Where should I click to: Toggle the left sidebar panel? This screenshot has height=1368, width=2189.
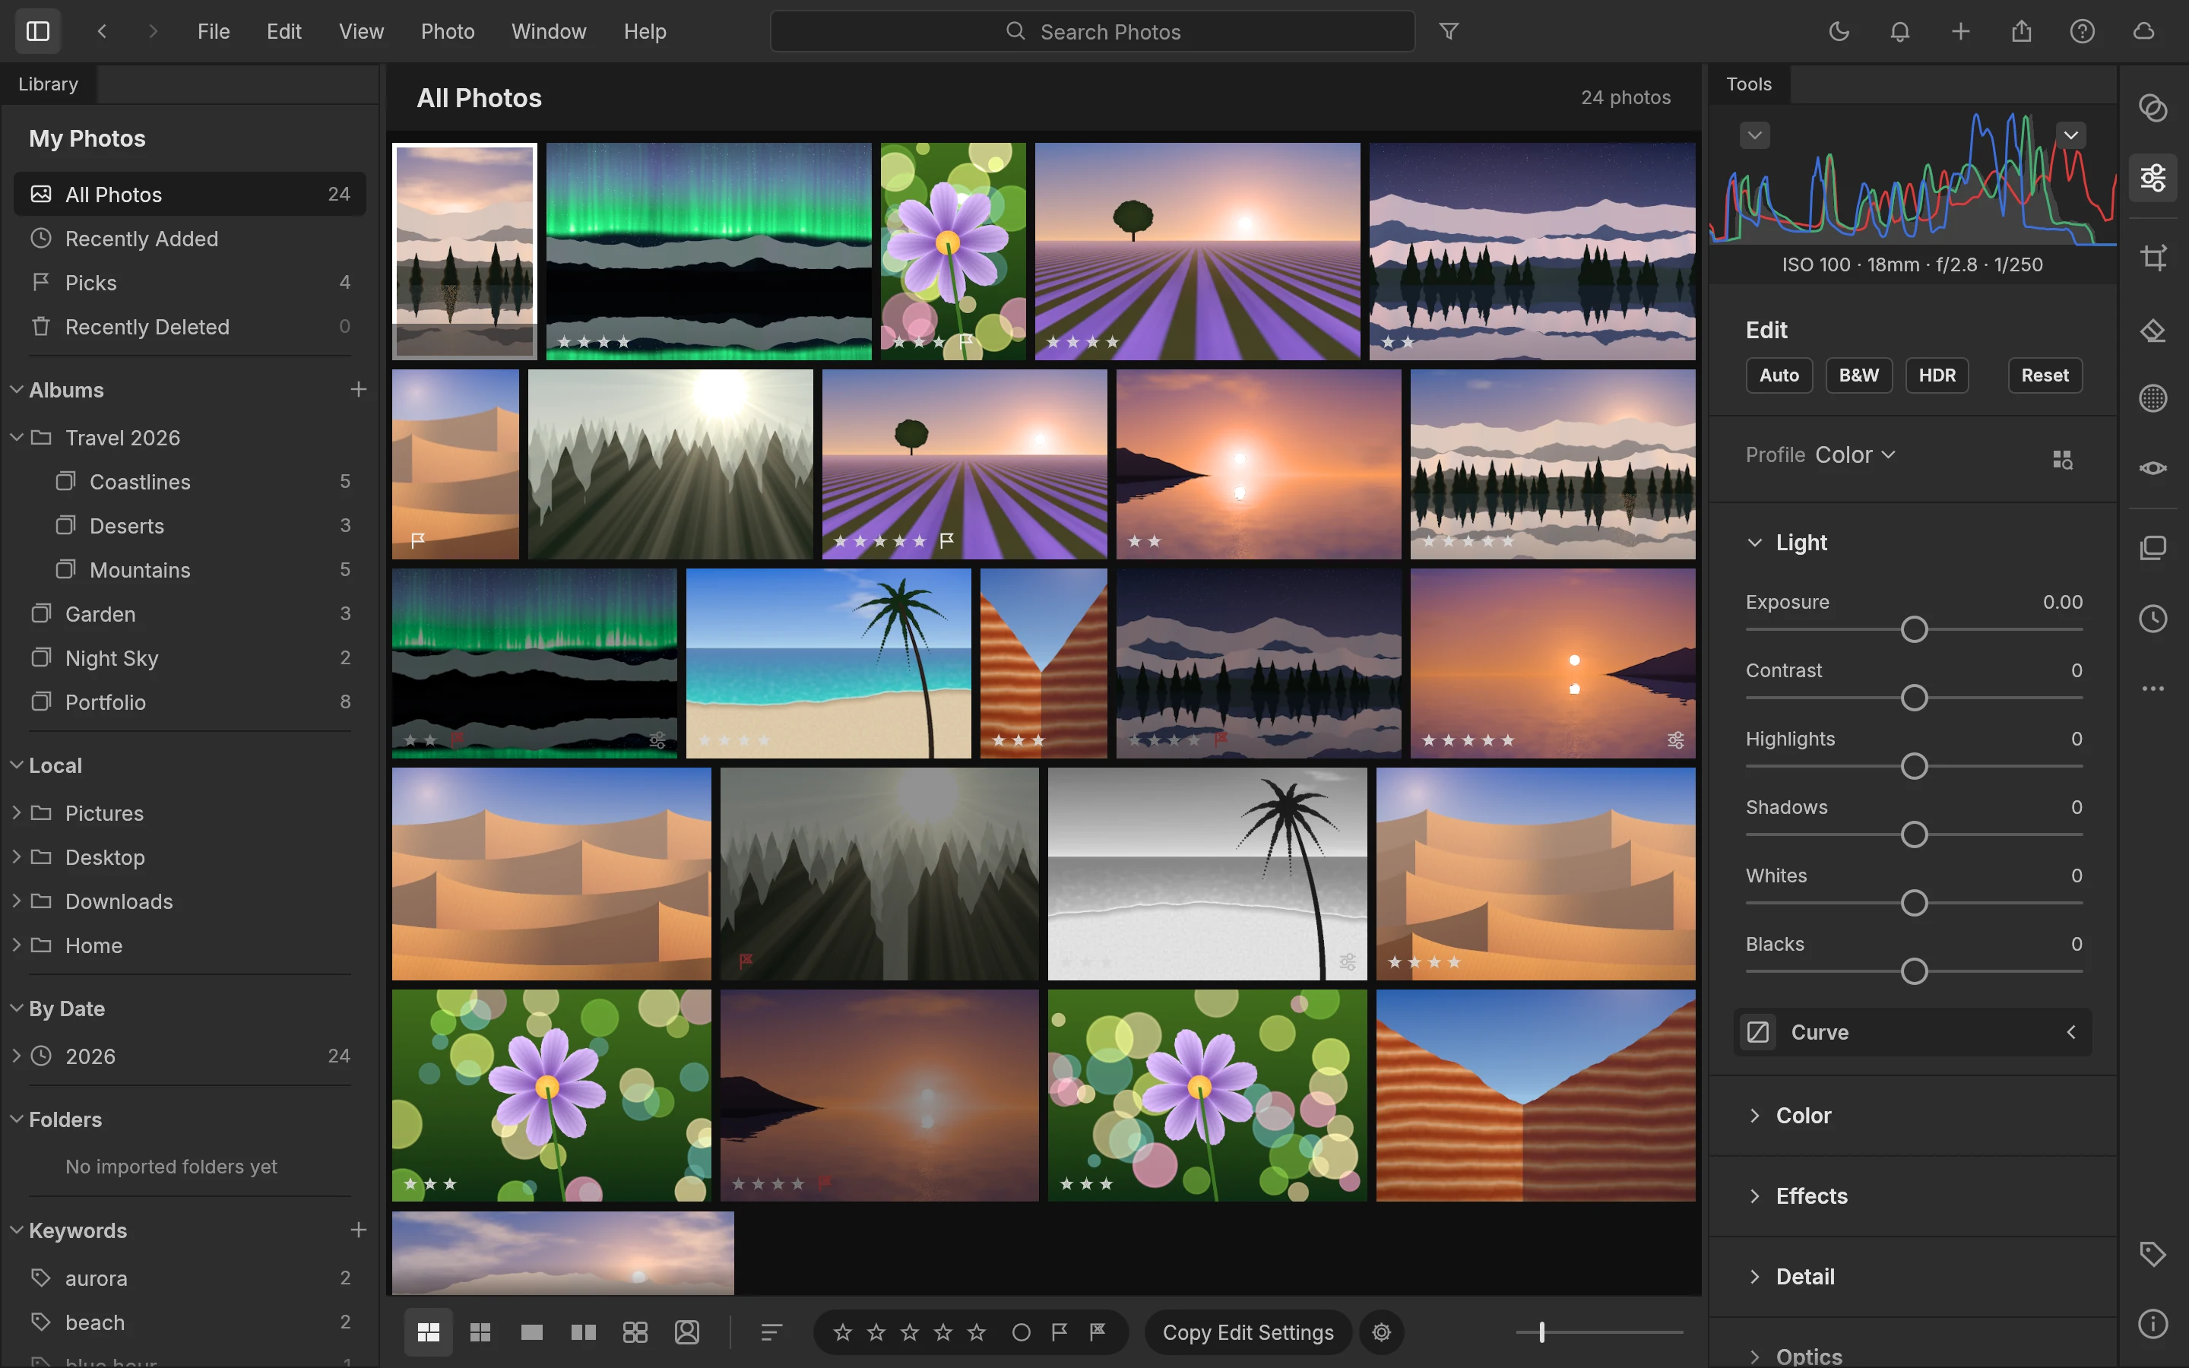[38, 32]
